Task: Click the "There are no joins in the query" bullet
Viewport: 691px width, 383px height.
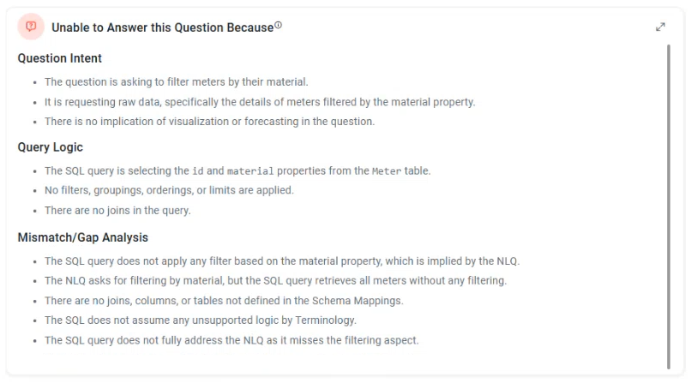Action: tap(117, 210)
